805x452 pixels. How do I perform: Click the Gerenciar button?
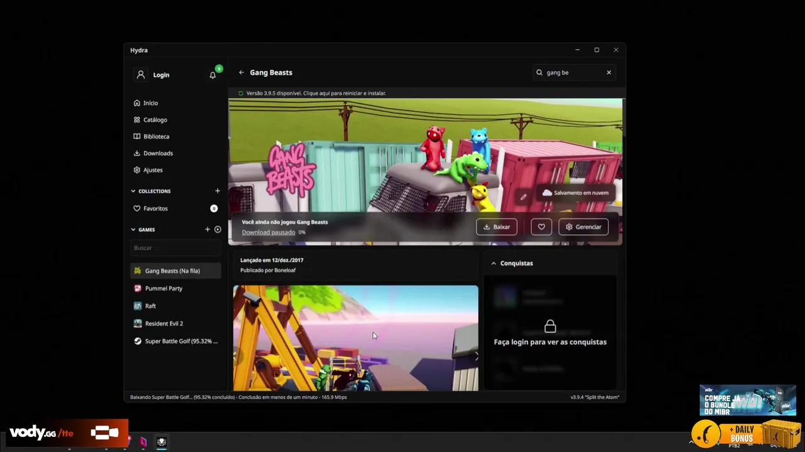pos(584,227)
